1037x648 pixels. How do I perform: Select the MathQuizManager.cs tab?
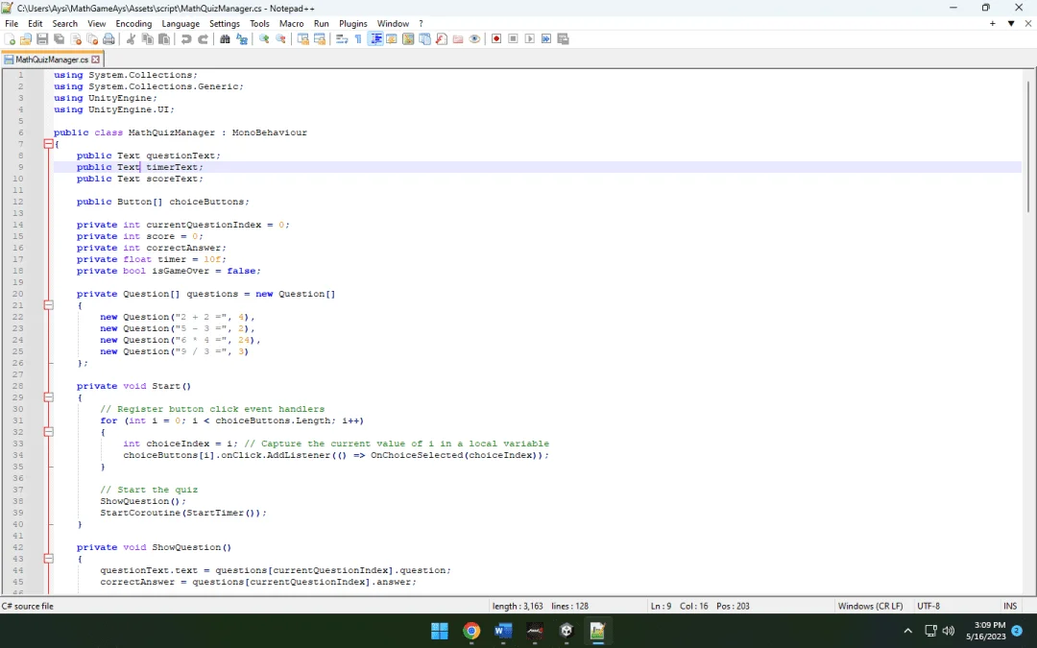click(x=51, y=59)
